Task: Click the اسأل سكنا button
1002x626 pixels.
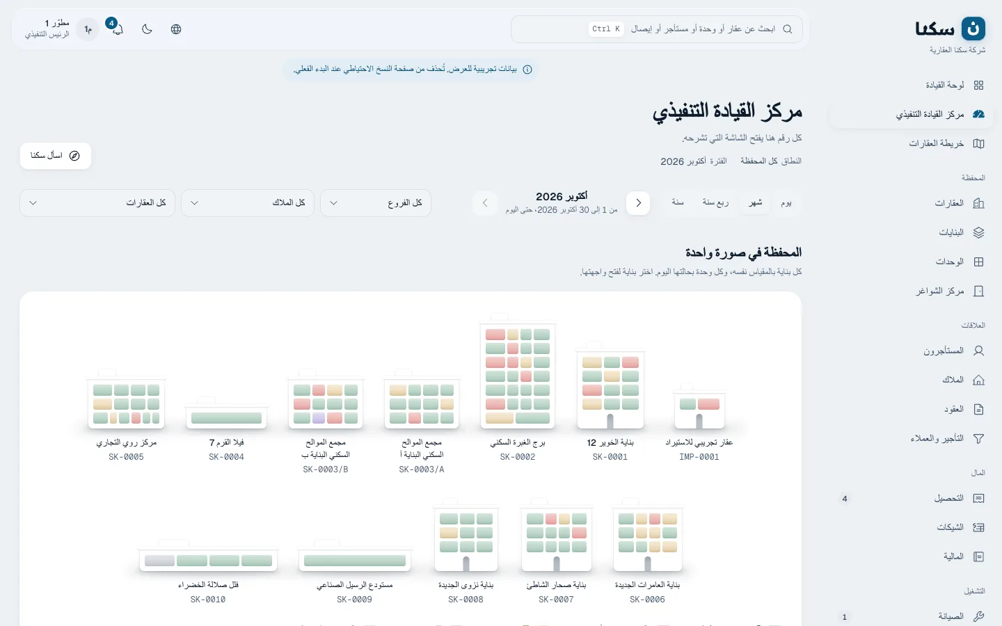Action: [x=56, y=156]
